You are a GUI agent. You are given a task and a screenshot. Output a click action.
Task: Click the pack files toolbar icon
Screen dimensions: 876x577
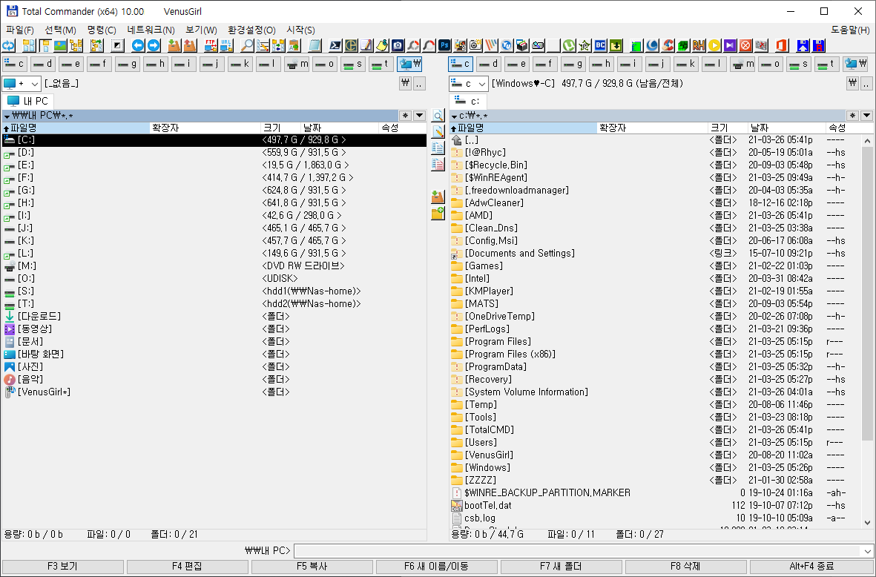click(174, 46)
